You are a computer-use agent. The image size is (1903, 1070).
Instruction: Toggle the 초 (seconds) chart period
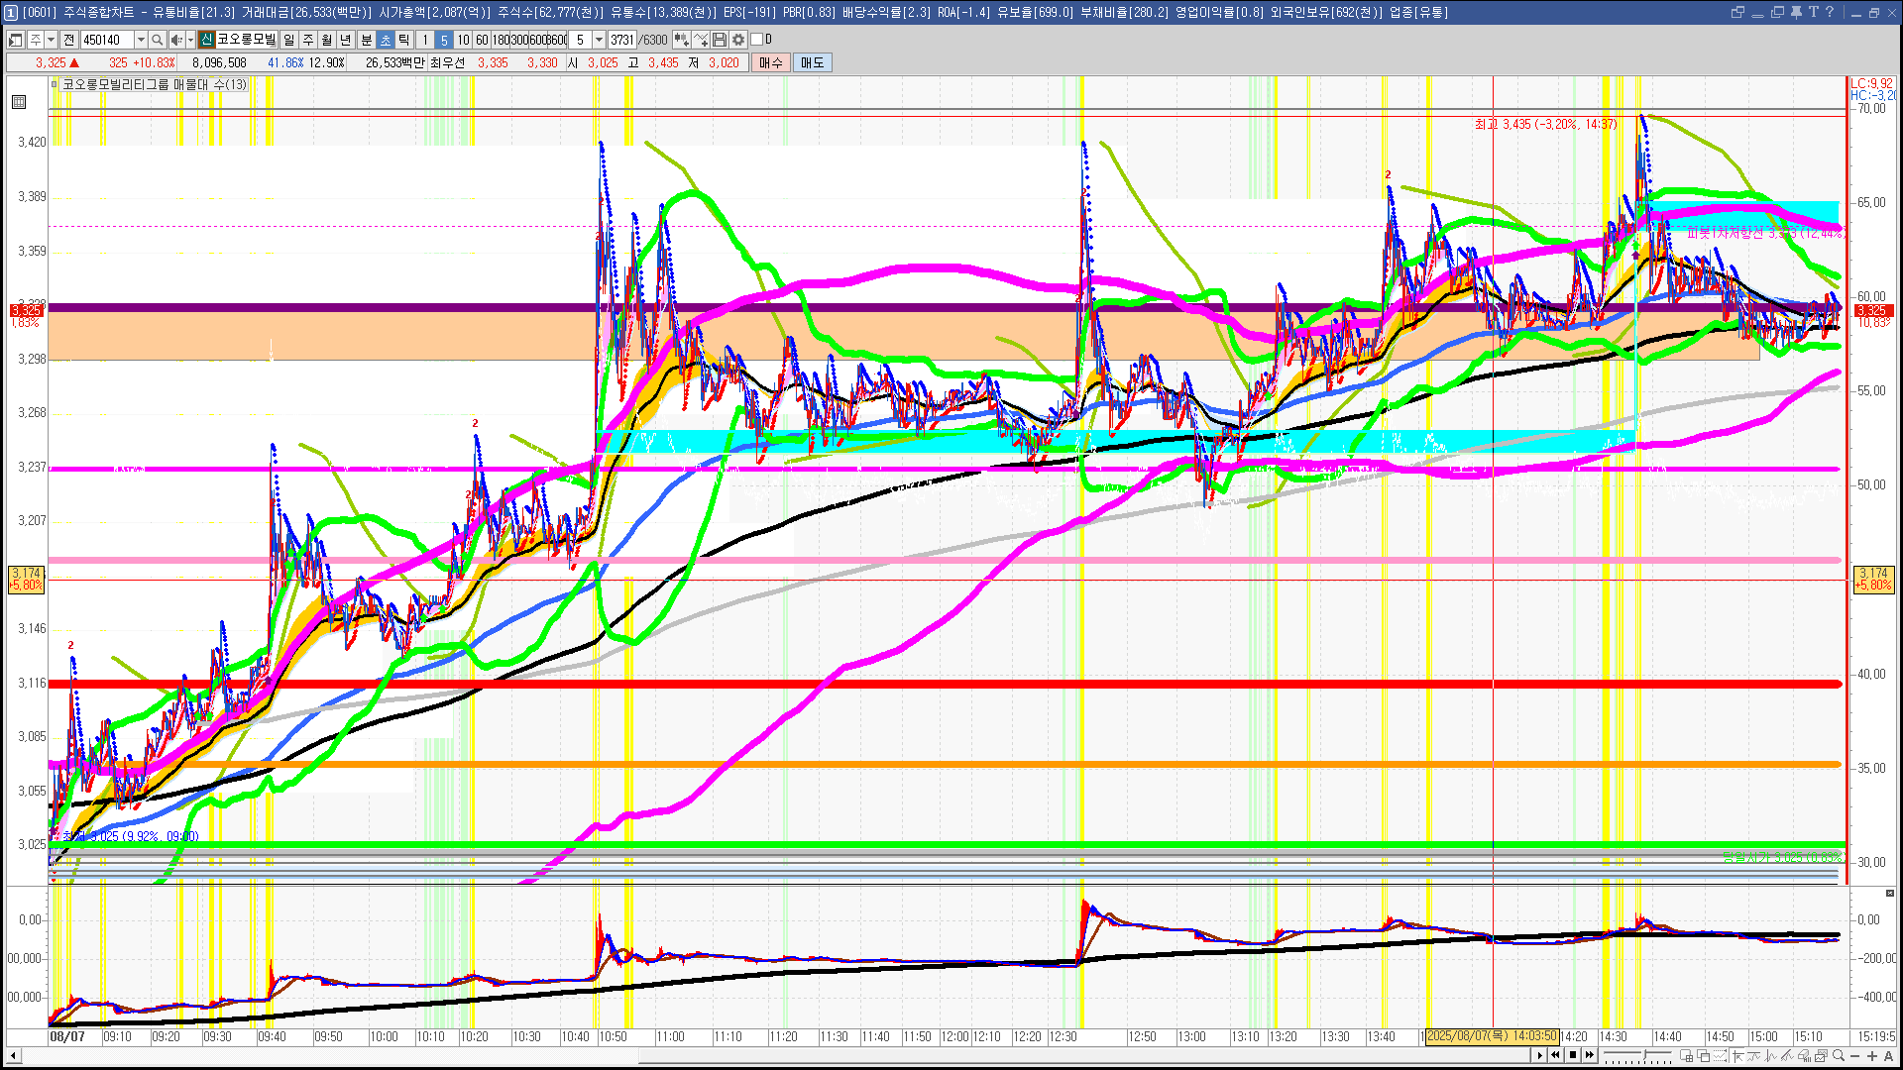pyautogui.click(x=386, y=40)
